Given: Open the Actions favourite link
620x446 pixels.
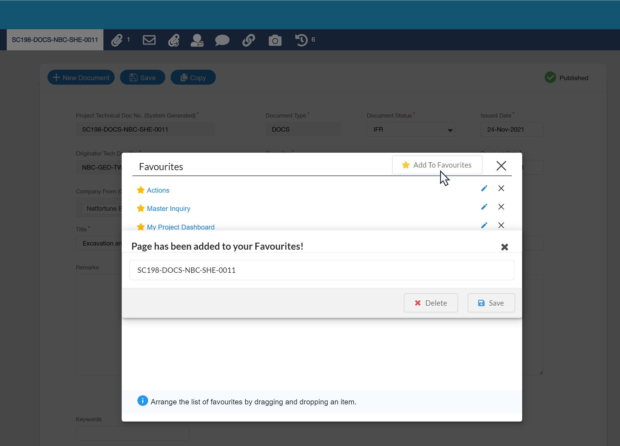Looking at the screenshot, I should (x=158, y=190).
